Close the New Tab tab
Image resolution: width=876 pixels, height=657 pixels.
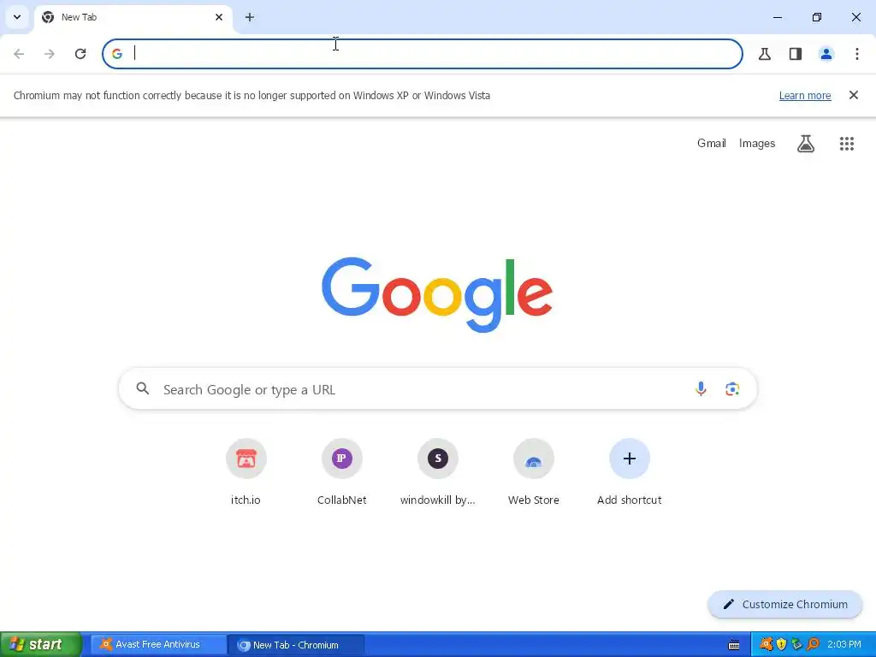[x=218, y=17]
